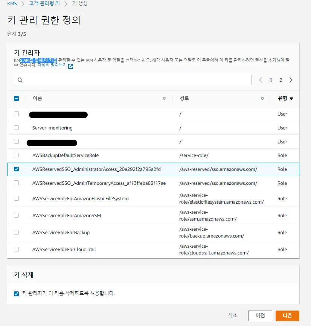Click path role/backup.amazonaws.com/ cell
Viewport: 311px width, 326px height.
click(212, 232)
